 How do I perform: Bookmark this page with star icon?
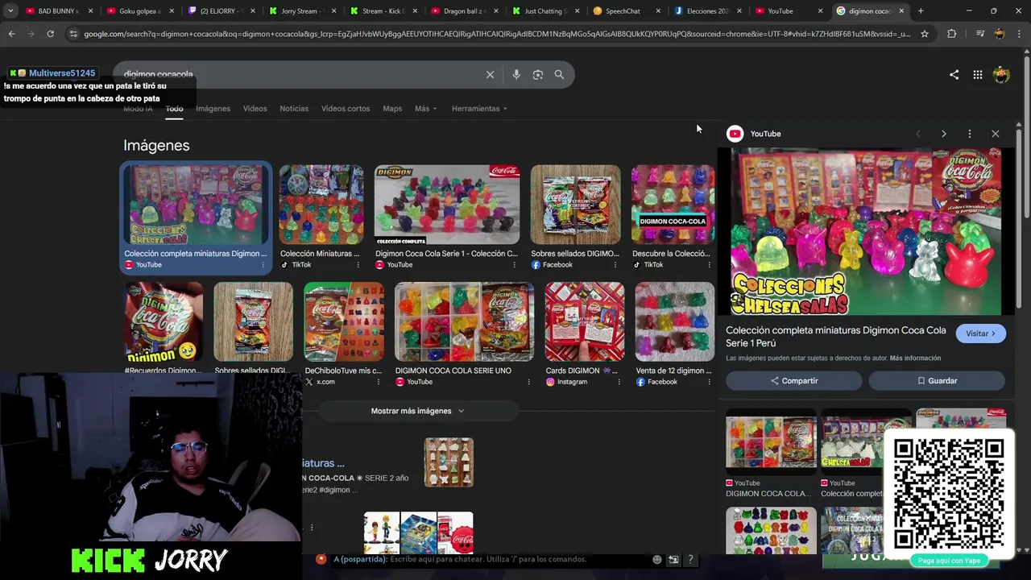925,34
